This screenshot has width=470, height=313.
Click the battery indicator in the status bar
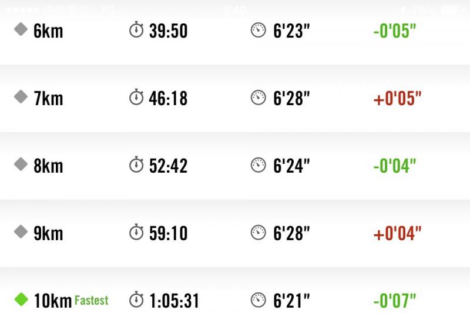[449, 10]
